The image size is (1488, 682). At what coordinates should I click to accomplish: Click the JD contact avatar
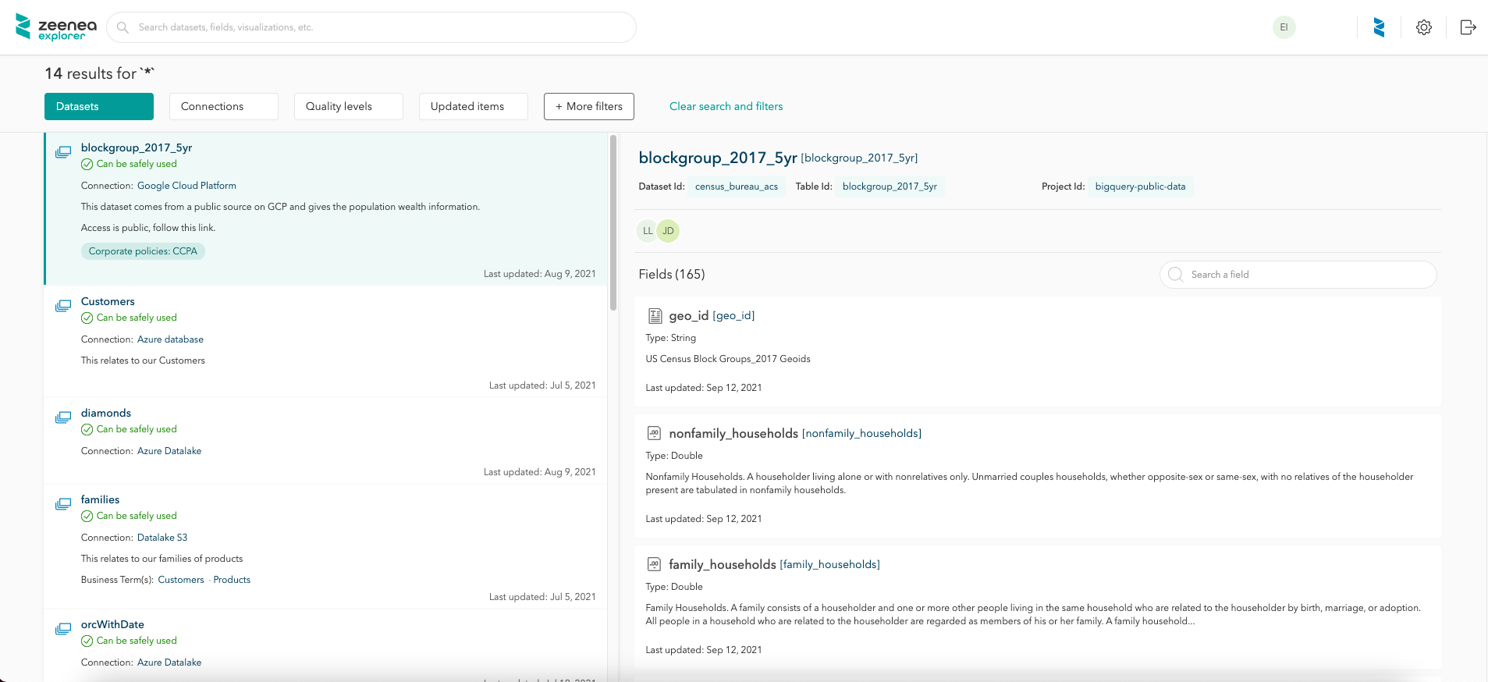(x=668, y=231)
